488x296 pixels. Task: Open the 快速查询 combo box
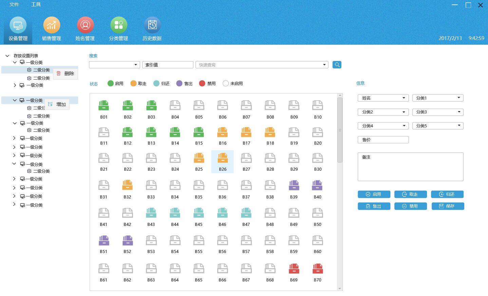(261, 64)
